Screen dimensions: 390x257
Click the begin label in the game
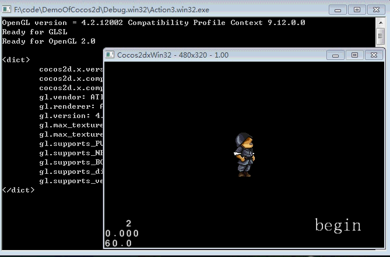tap(338, 225)
